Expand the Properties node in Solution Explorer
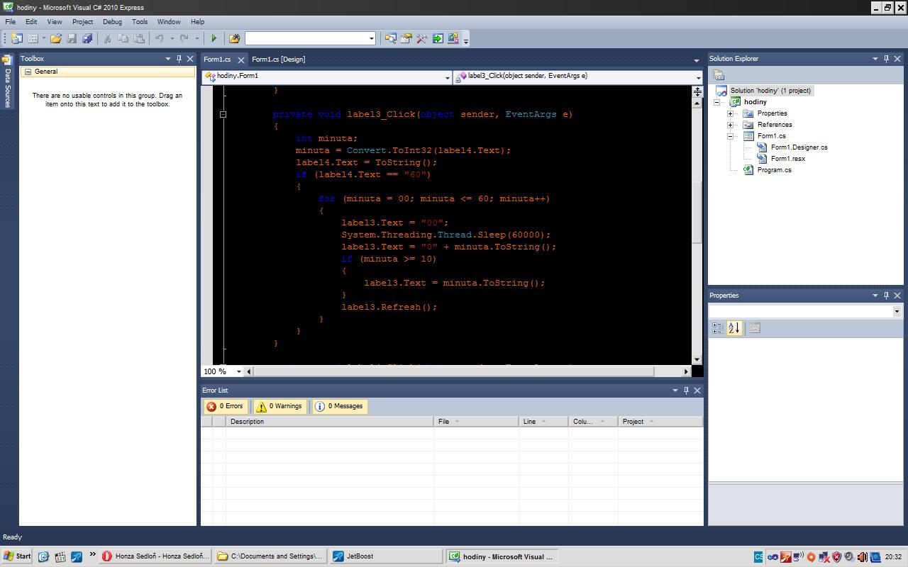This screenshot has width=908, height=567. click(x=730, y=113)
